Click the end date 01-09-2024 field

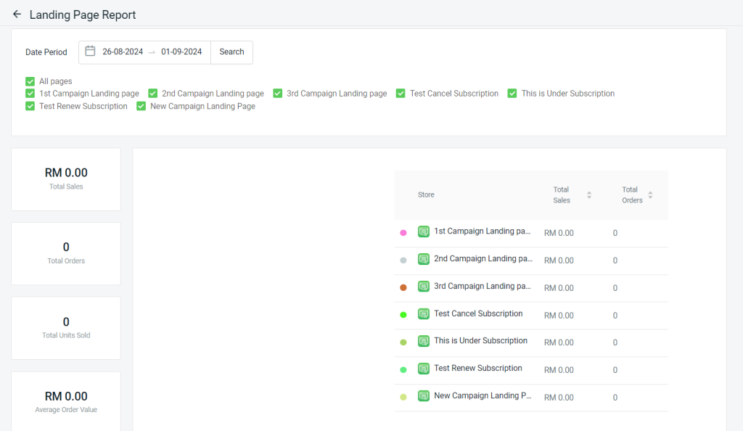[181, 52]
